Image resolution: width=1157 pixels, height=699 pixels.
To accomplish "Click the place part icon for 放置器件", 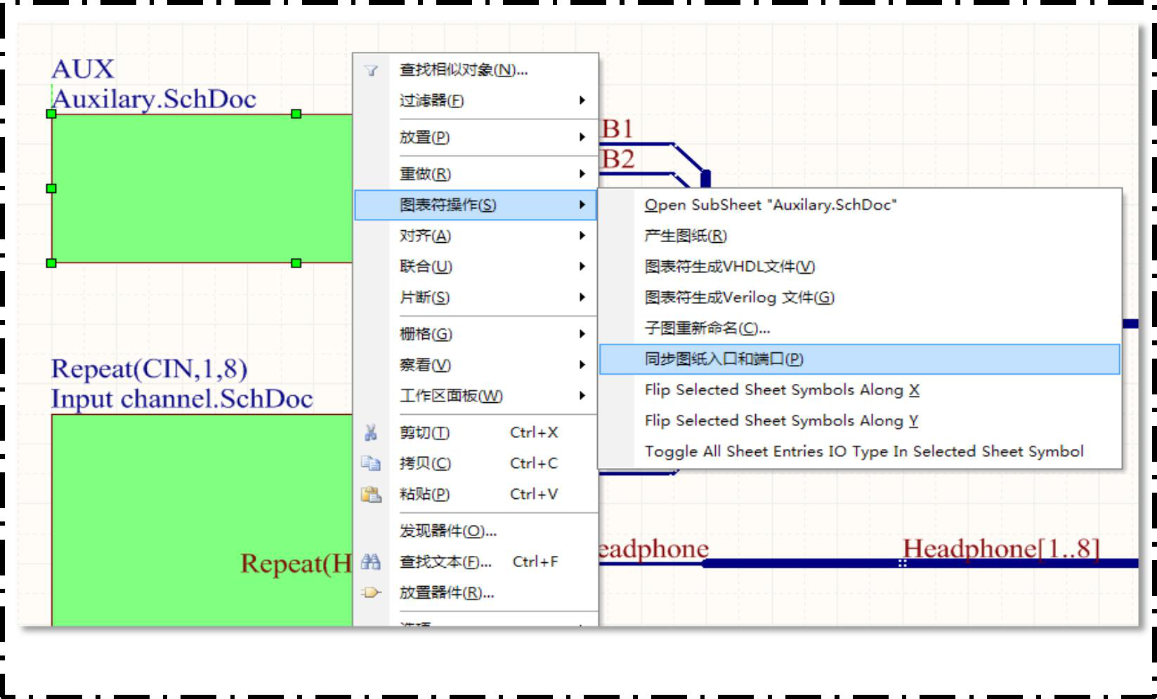I will click(x=371, y=593).
